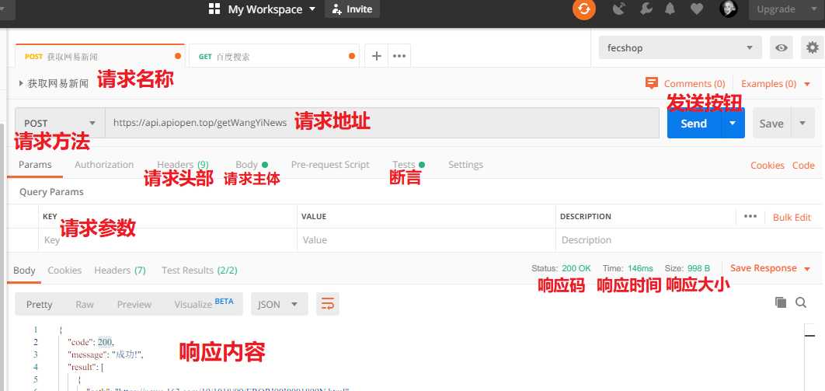Click the workspace grid icon
825x391 pixels.
click(214, 9)
